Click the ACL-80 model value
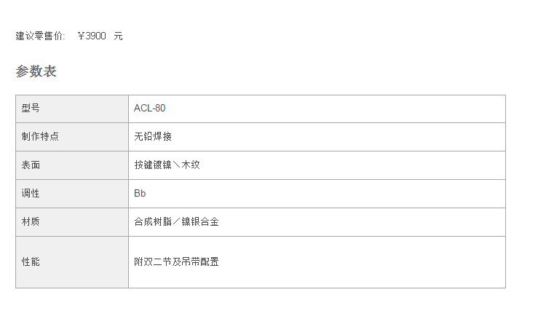Image resolution: width=554 pixels, height=319 pixels. click(x=149, y=109)
